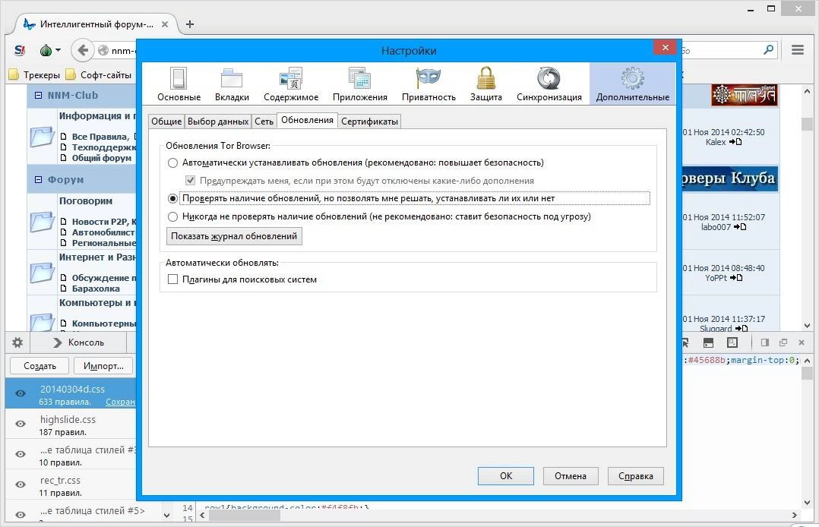819x527 pixels.
Task: Open help via the Справка button
Action: (636, 476)
